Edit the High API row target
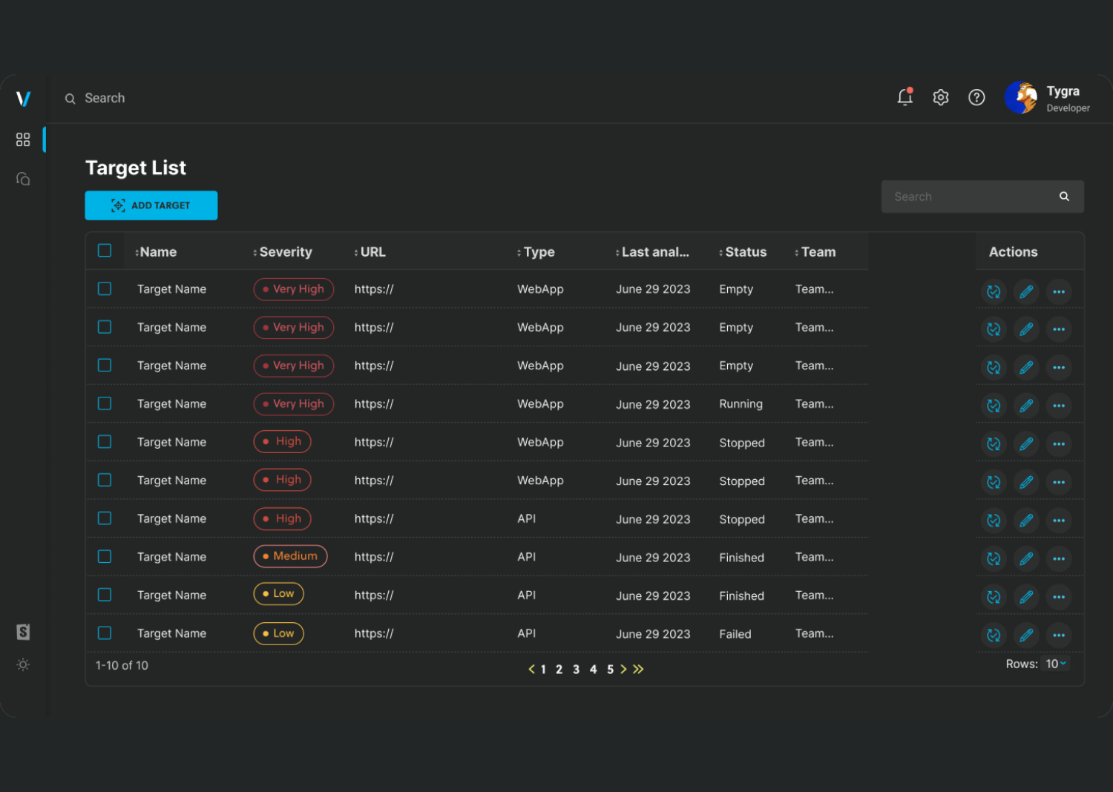 pos(1026,521)
